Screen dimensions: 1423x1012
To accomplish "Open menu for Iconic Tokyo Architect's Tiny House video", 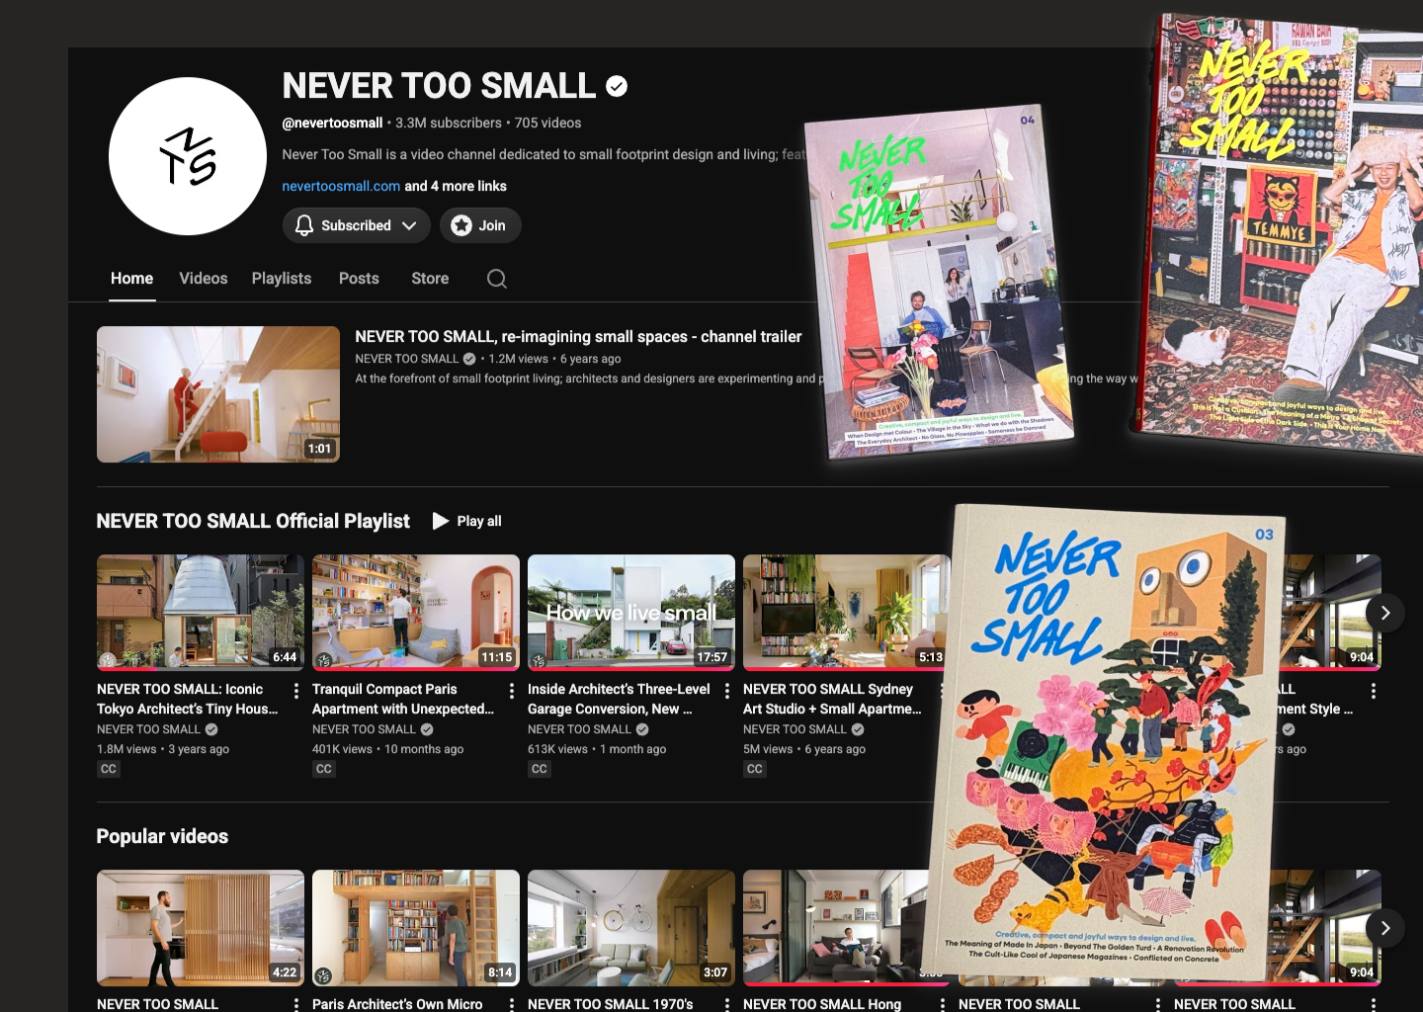I will point(296,691).
